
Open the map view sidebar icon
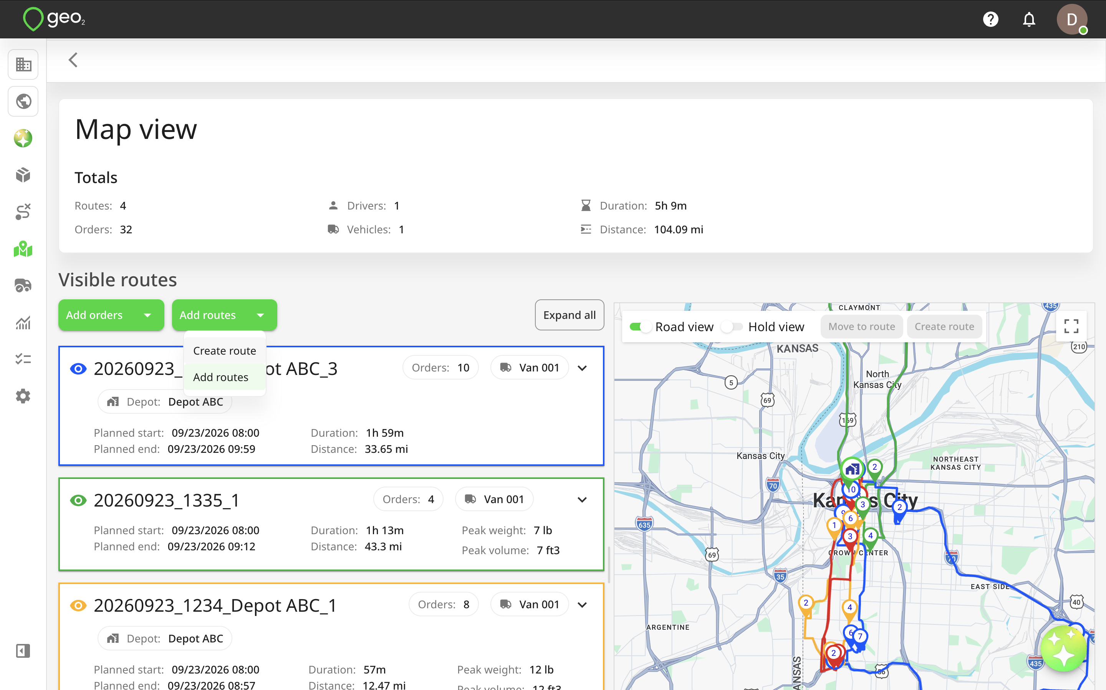(x=23, y=249)
